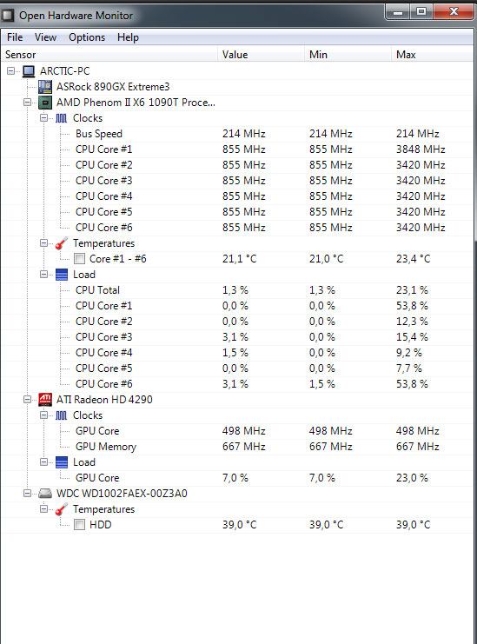Collapse the ARCTIC-PC root node
This screenshot has height=644, width=477.
(x=11, y=71)
